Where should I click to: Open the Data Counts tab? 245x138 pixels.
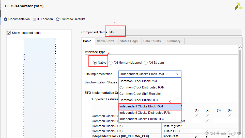pyautogui.click(x=152, y=41)
